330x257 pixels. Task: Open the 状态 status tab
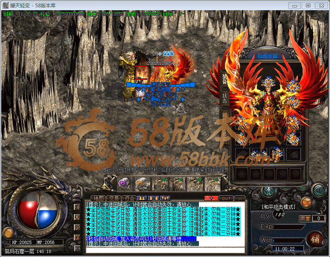[225, 98]
